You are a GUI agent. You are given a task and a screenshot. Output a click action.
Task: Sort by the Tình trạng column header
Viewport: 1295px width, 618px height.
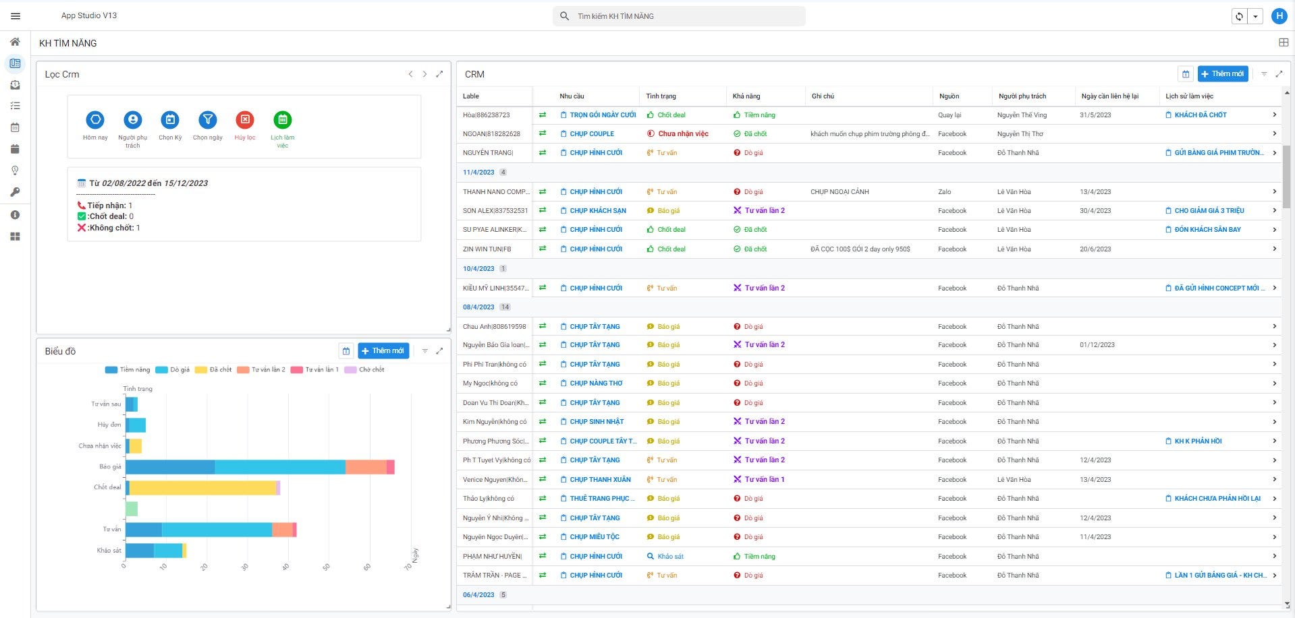pos(661,96)
